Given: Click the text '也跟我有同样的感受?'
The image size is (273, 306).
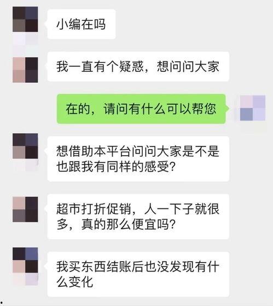Looking at the screenshot, I should pyautogui.click(x=116, y=167).
